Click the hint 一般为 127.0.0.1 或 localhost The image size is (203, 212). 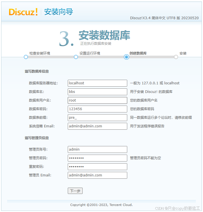tap(155, 83)
